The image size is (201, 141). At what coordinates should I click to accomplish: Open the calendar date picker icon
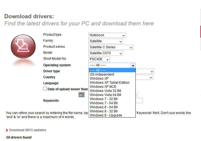tap(81, 95)
